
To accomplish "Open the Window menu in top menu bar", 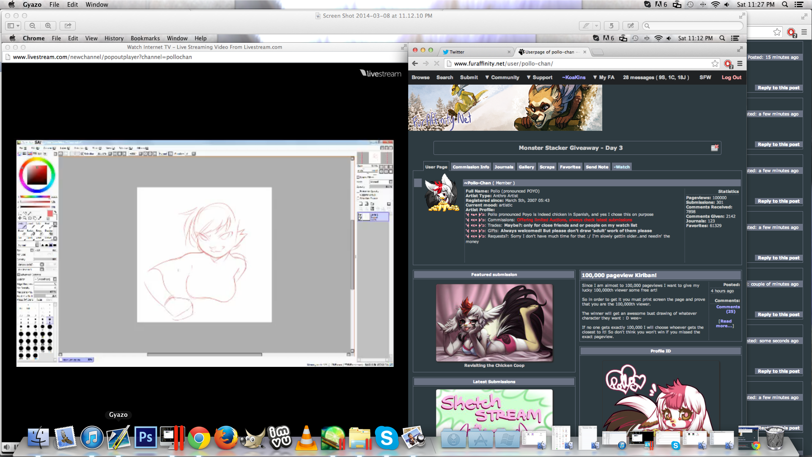I will tap(97, 5).
